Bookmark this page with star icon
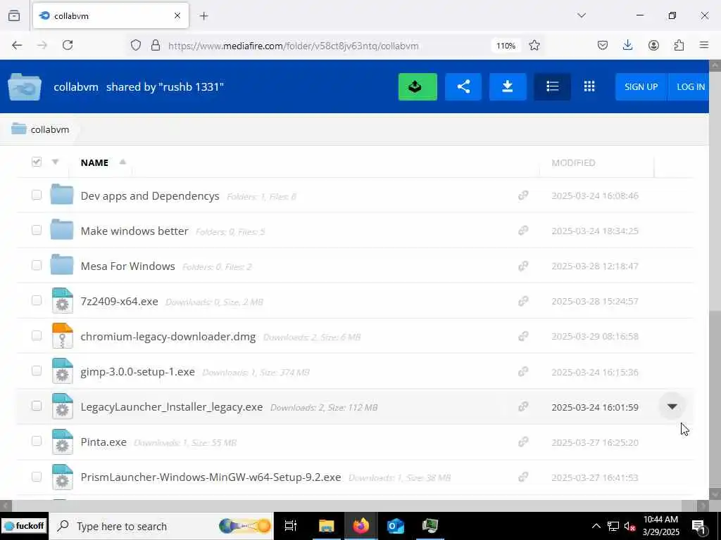Viewport: 721px width, 540px height. tap(534, 45)
